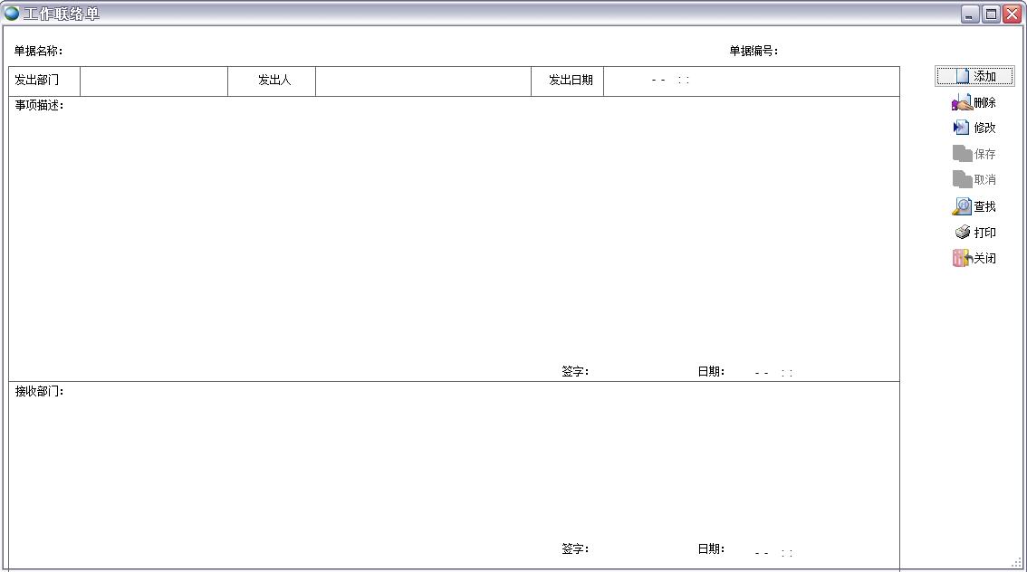Click the 签字 field in the 接收部门 section
This screenshot has width=1027, height=572.
pos(638,548)
